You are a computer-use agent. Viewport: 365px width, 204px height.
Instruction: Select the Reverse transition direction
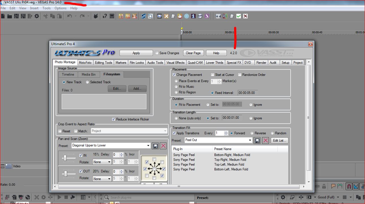pyautogui.click(x=252, y=133)
